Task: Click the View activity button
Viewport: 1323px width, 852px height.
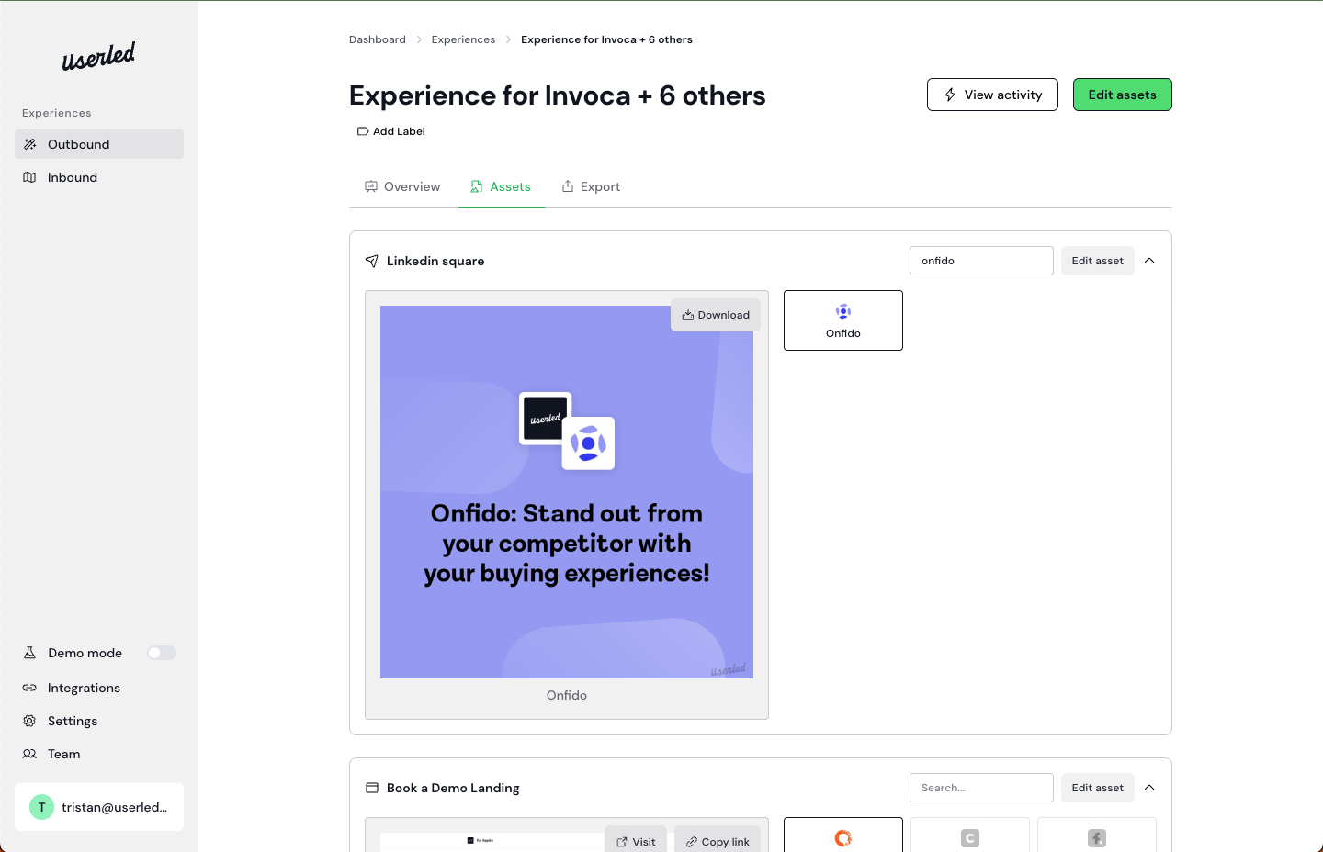Action: click(992, 95)
